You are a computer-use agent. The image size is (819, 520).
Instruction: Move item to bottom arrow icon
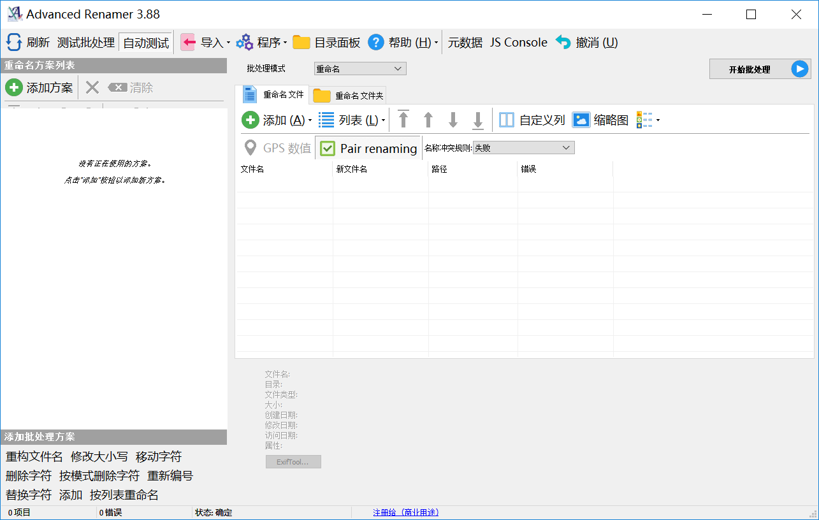tap(477, 119)
